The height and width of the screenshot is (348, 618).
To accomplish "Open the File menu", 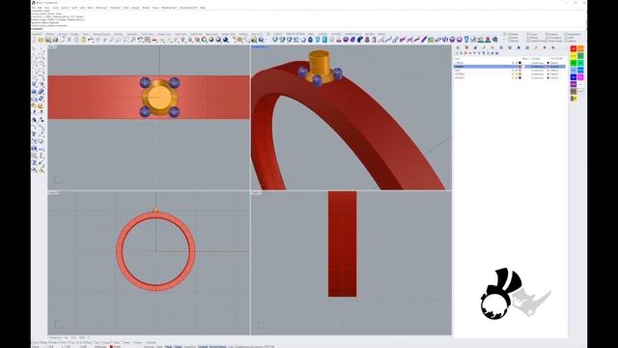I will (34, 8).
